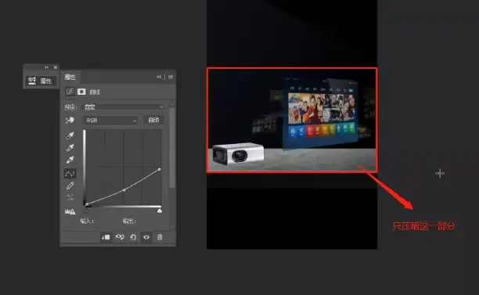Click the curves adjustment icon in header
This screenshot has height=295, width=479.
(x=70, y=92)
